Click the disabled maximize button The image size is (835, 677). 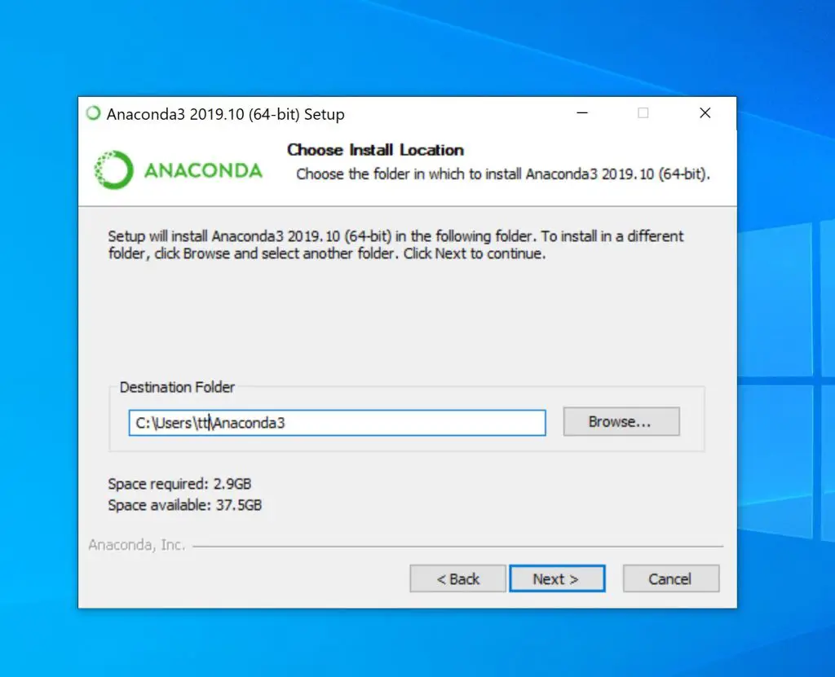click(643, 112)
